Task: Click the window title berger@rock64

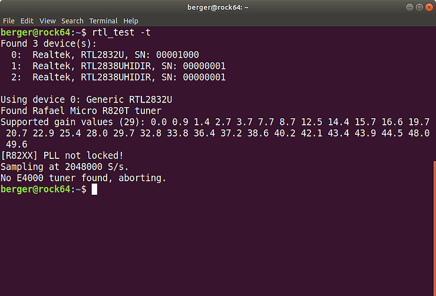Action: [x=218, y=7]
